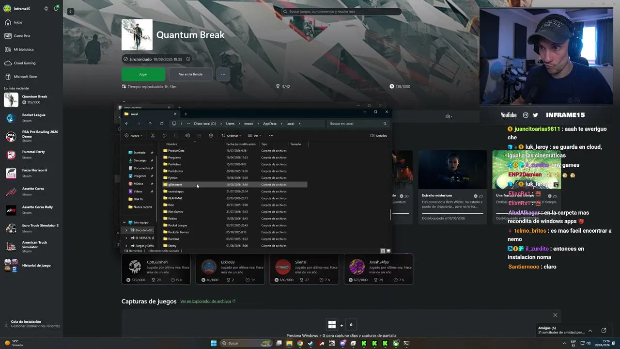The image size is (620, 349).
Task: Click the copy icon in Explorer toolbar
Action: [164, 136]
